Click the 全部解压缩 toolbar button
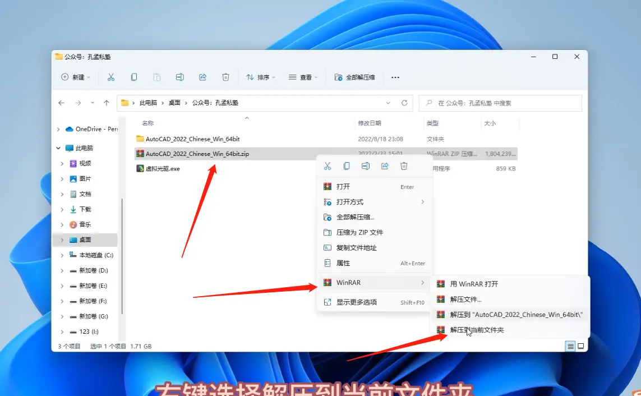 point(354,77)
